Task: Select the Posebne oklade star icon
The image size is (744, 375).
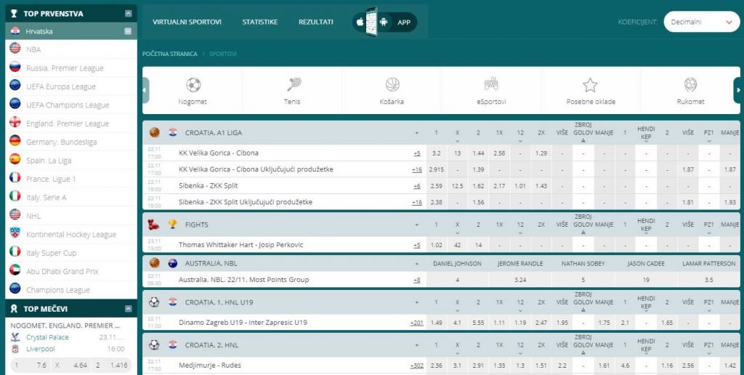Action: (590, 85)
